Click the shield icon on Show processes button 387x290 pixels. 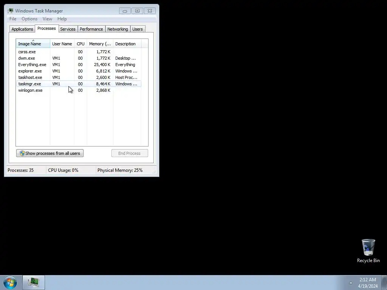click(x=22, y=153)
